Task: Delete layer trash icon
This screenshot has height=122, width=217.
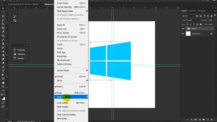Action: click(x=212, y=120)
